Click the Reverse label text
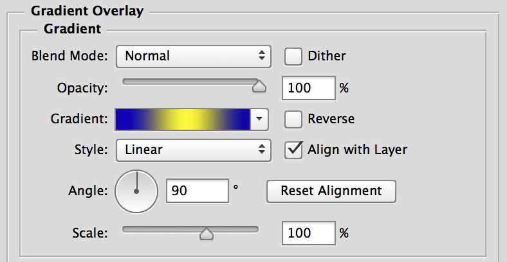The height and width of the screenshot is (262, 507). 331,119
